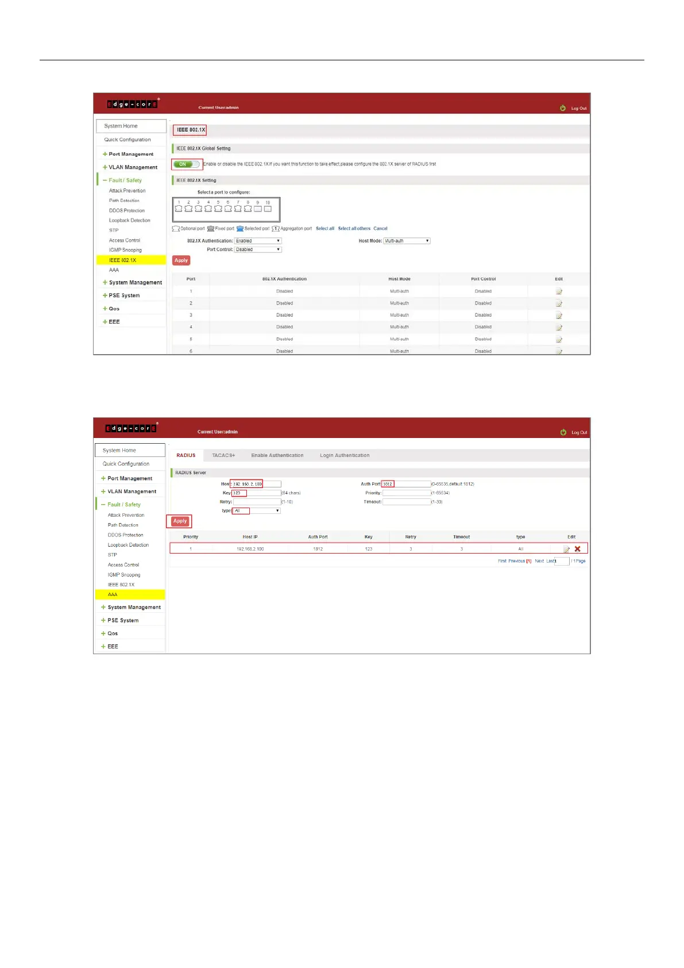The image size is (684, 968).
Task: Expand PSE System on RADIUS page sidebar
Action: (x=123, y=620)
